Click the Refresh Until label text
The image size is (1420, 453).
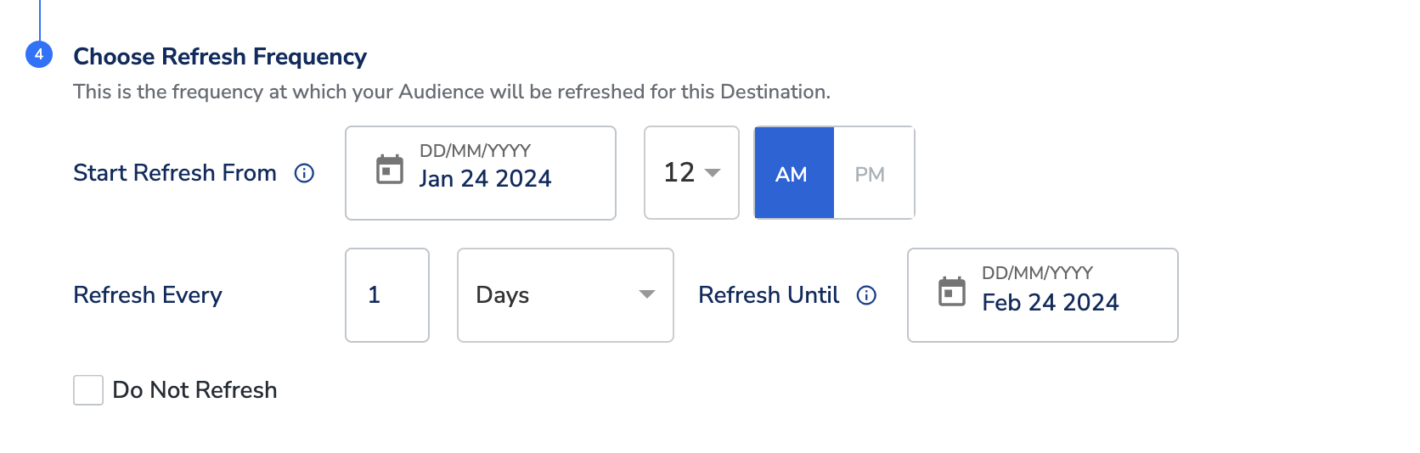click(x=769, y=295)
